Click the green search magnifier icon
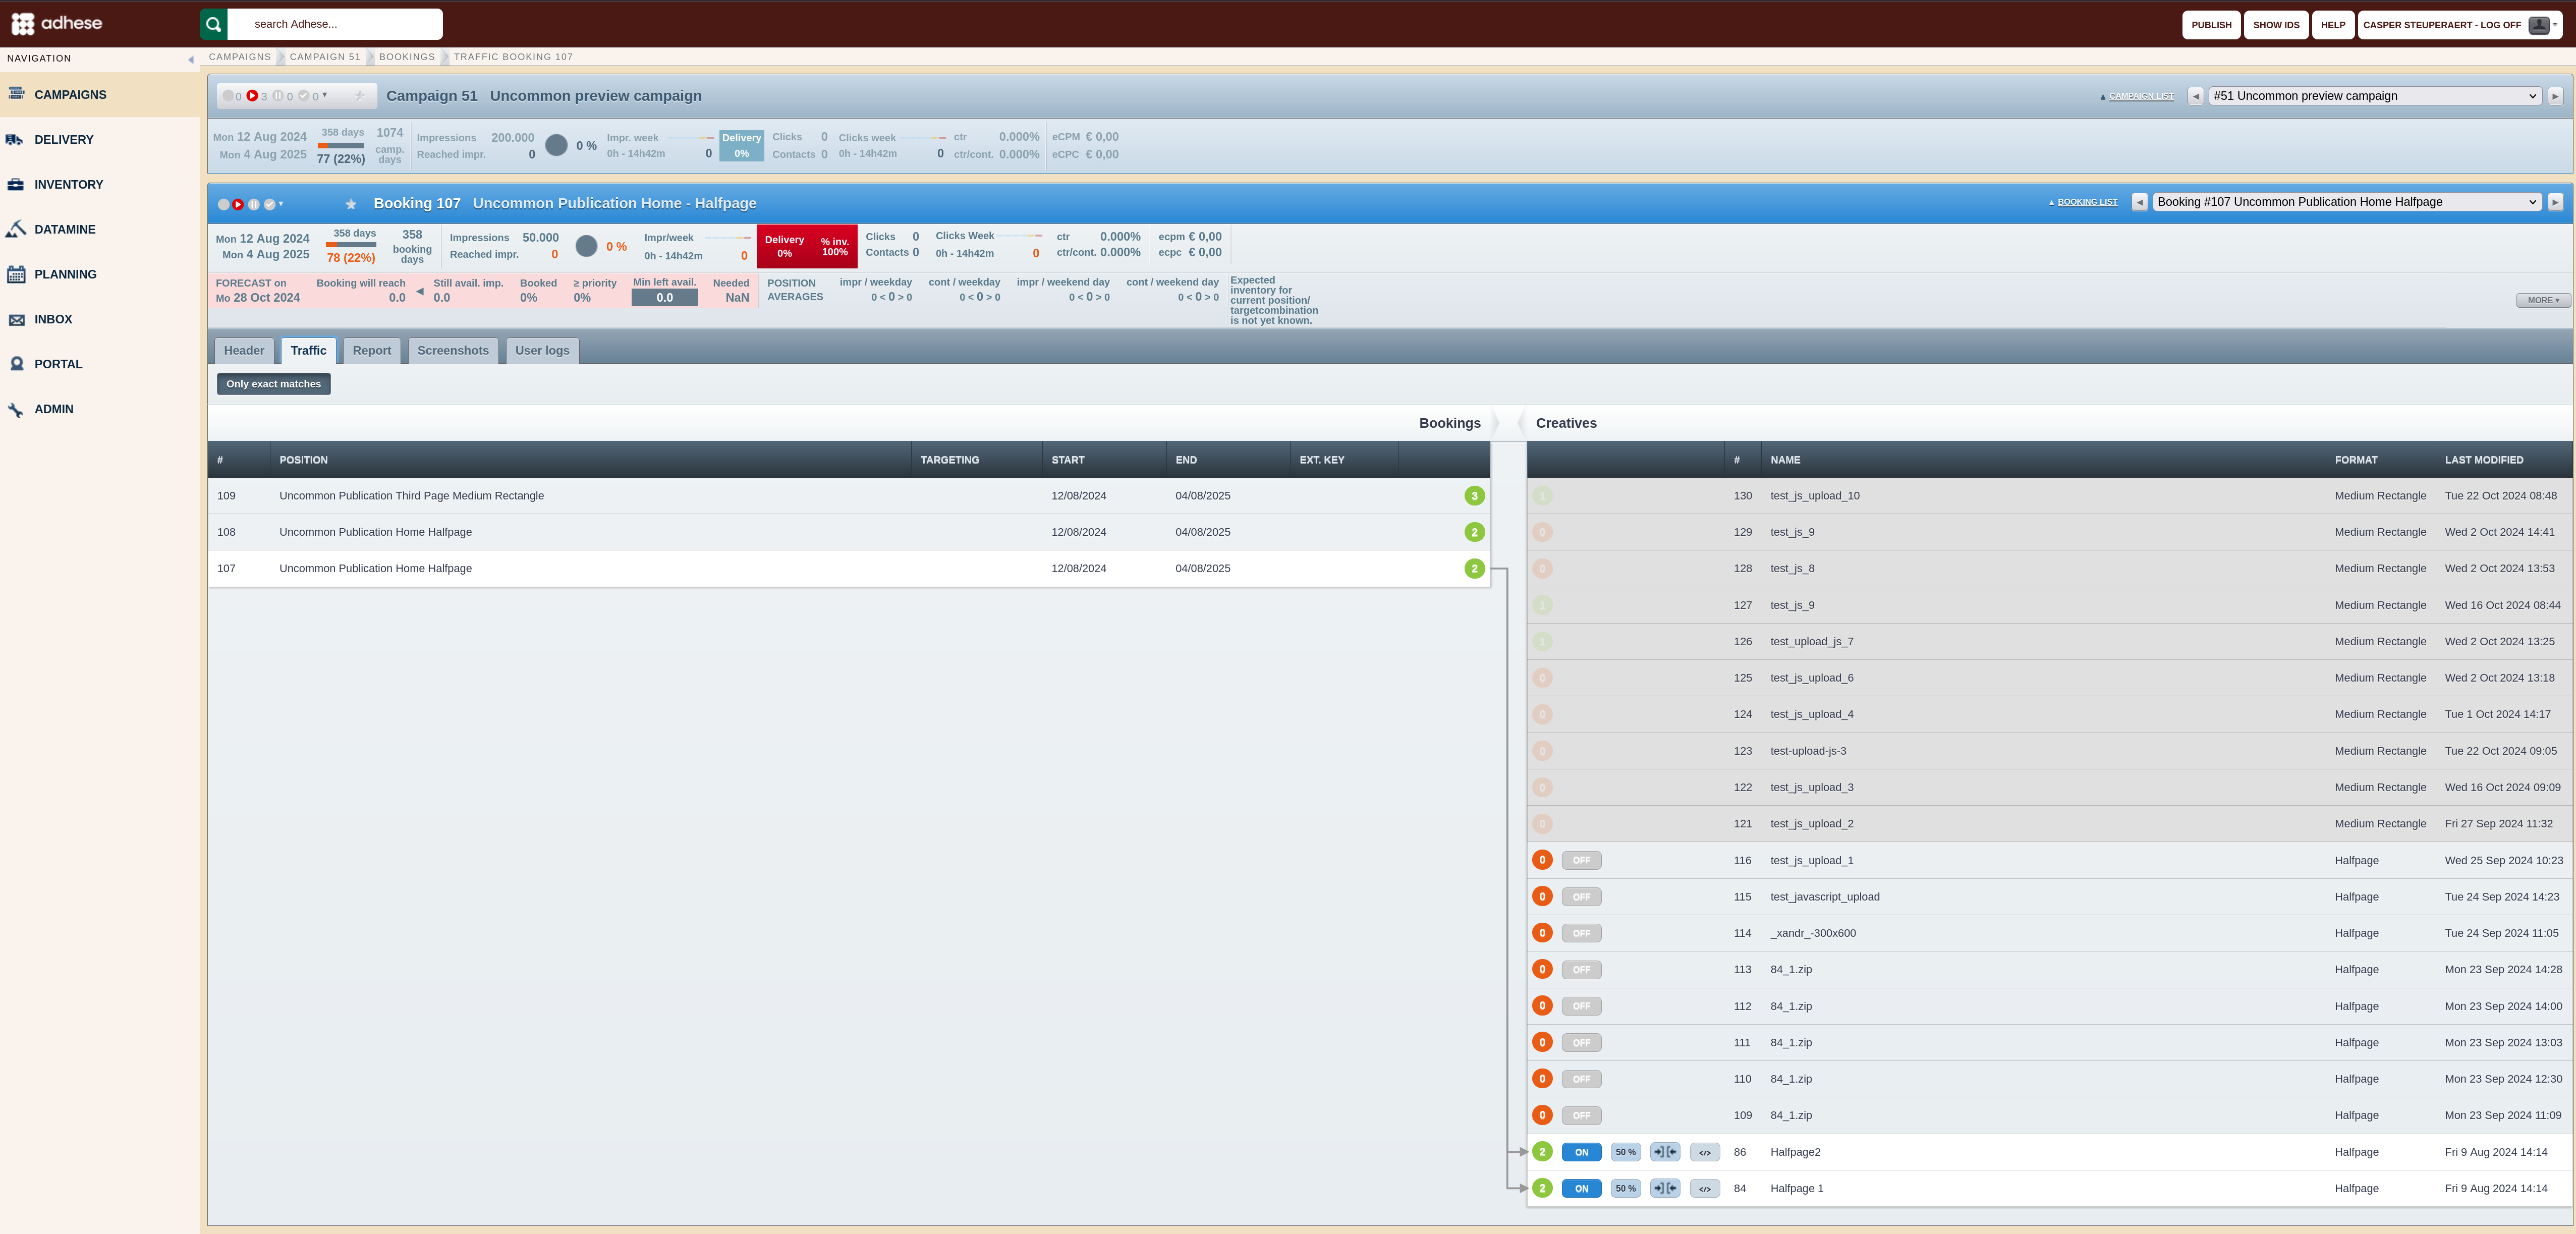Screen dimensions: 2576x1234 click(213, 24)
